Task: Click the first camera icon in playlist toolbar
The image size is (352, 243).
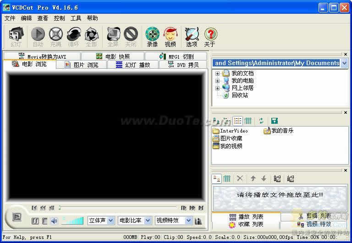Action: 277,179
